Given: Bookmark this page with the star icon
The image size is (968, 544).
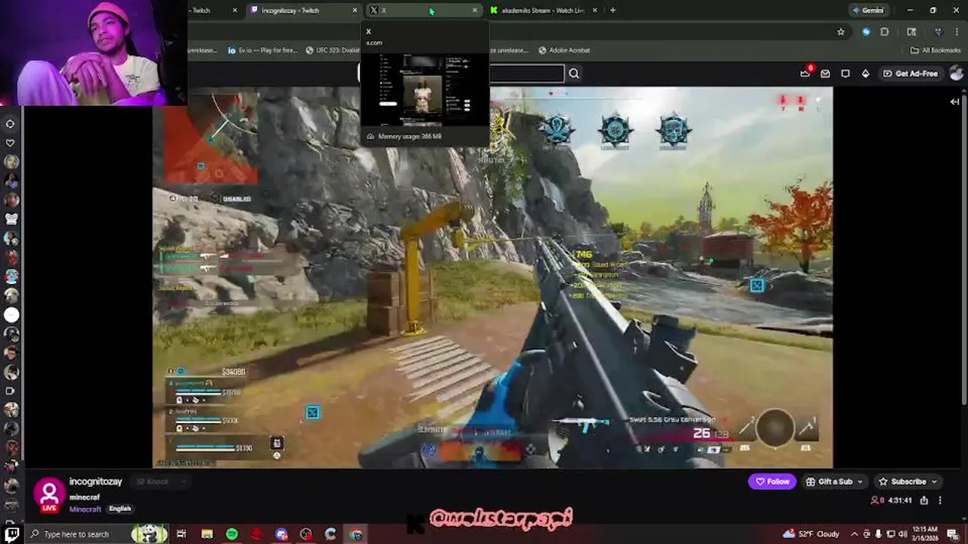Looking at the screenshot, I should [x=840, y=32].
